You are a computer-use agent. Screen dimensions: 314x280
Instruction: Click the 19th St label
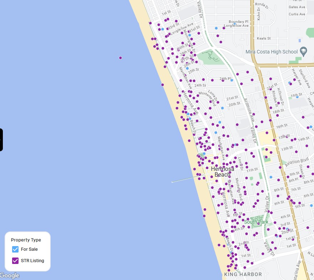(297, 95)
